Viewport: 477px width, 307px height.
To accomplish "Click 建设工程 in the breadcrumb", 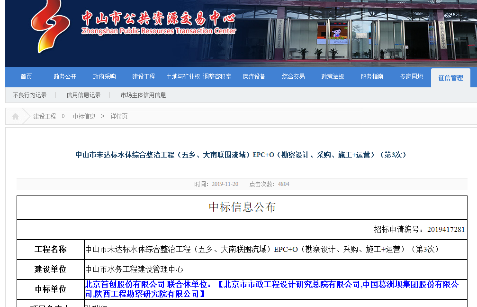I will (45, 116).
